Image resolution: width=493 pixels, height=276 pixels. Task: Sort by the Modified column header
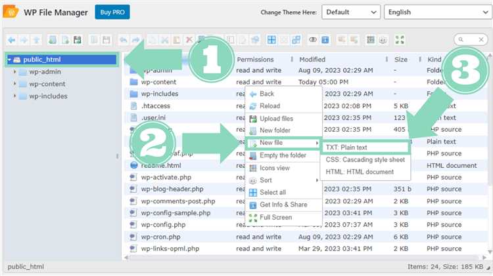[x=312, y=60]
